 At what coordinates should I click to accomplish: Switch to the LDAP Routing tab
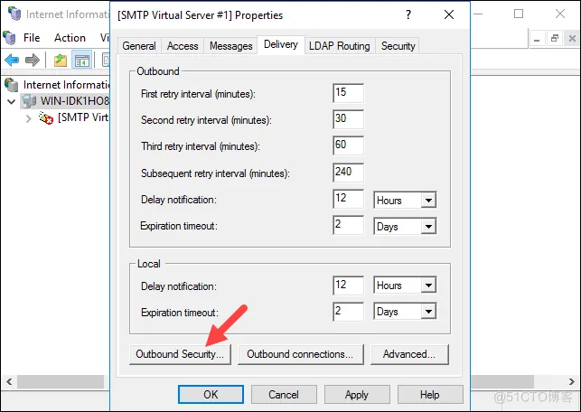pyautogui.click(x=339, y=45)
